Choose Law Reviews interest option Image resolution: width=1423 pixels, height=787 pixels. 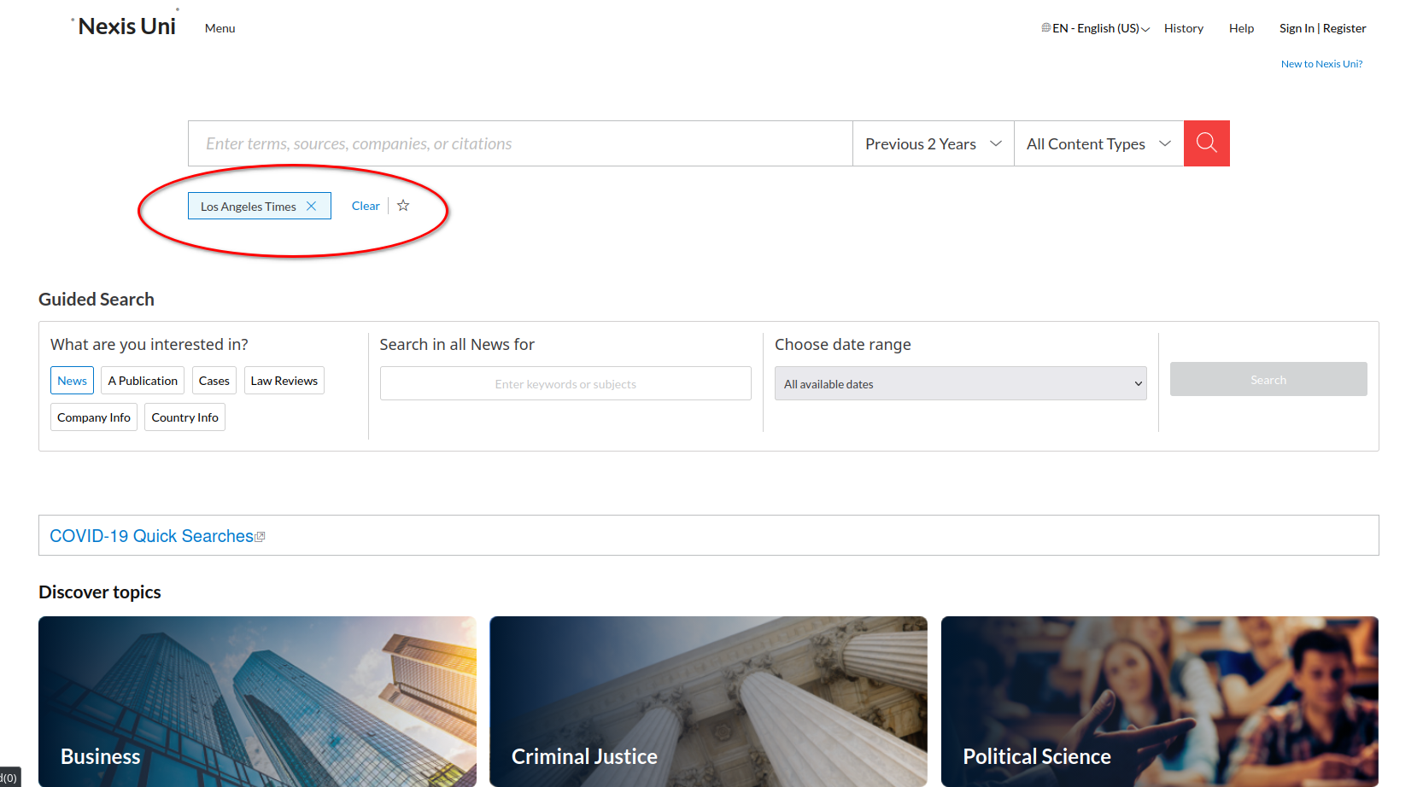coord(284,381)
